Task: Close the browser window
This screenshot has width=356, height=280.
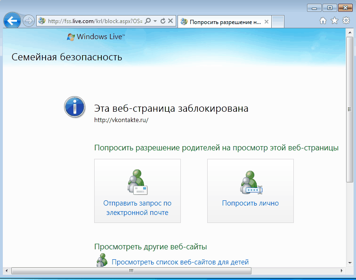Action: click(345, 8)
